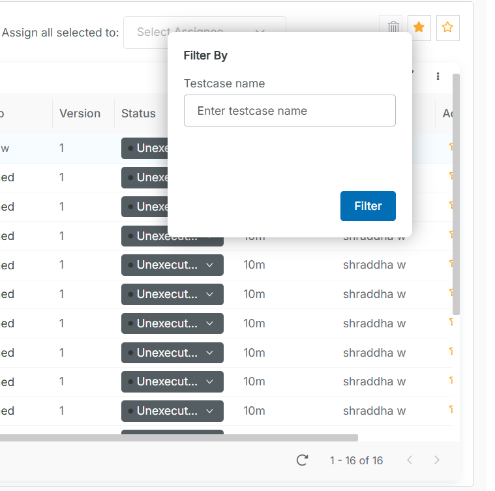This screenshot has width=495, height=491.
Task: Click the Status column header
Action: pos(138,113)
